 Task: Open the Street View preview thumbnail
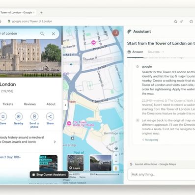(x=101, y=163)
